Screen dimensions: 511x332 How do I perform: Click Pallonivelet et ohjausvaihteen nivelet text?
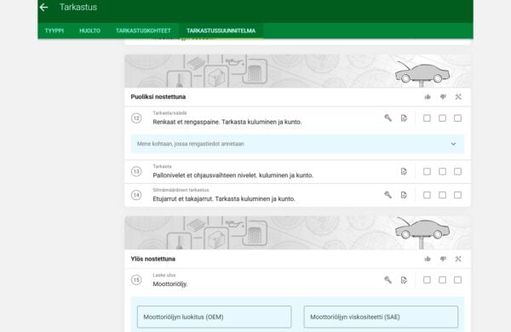point(233,175)
